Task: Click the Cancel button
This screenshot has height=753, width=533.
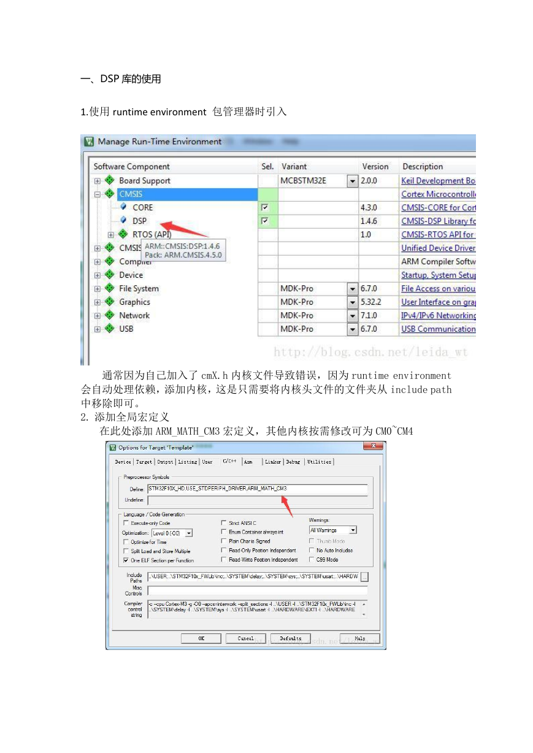Action: point(246,638)
